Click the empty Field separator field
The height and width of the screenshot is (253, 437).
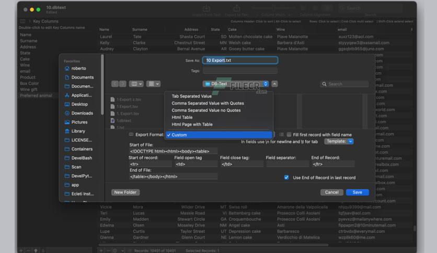tap(287, 164)
